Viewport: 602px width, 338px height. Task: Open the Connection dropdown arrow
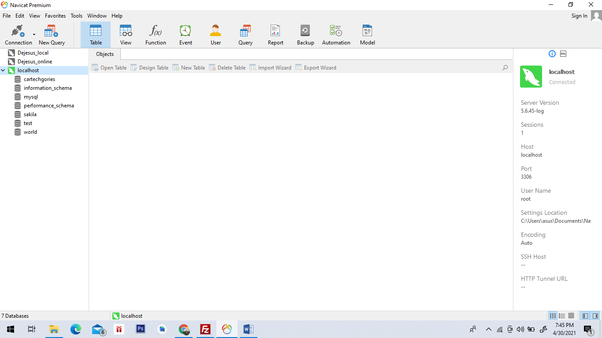tap(34, 35)
